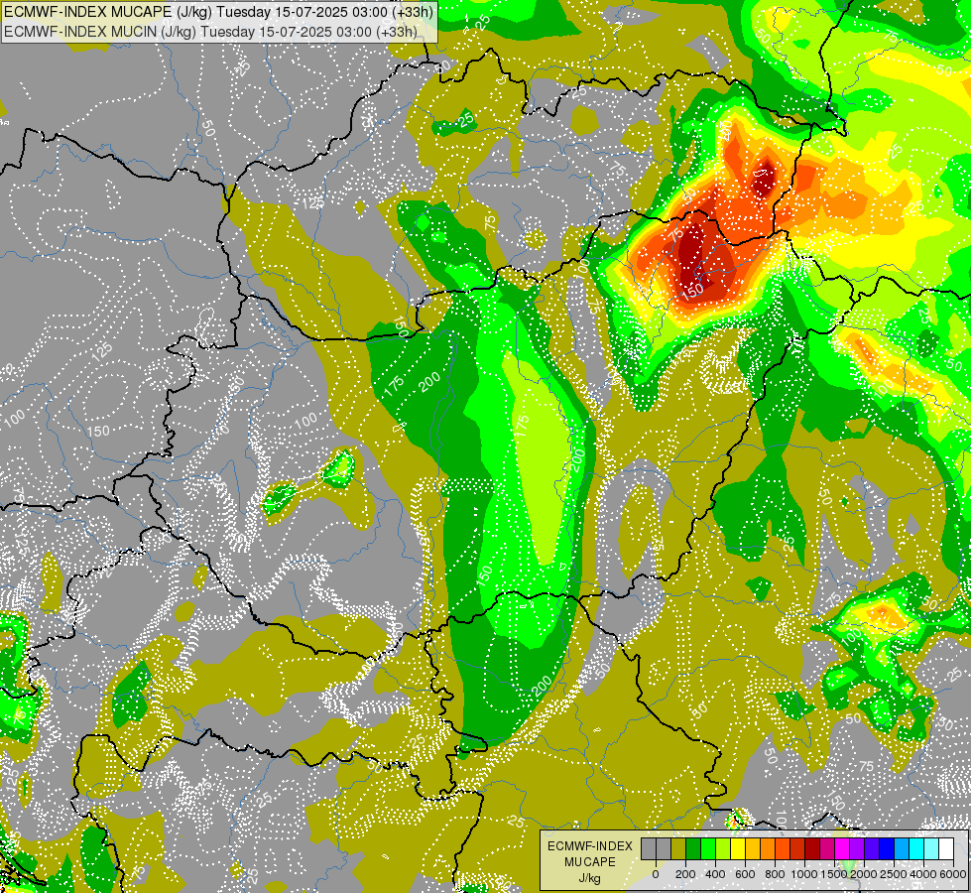Pick the cyan legend swatch
The height and width of the screenshot is (893, 971).
tap(917, 848)
